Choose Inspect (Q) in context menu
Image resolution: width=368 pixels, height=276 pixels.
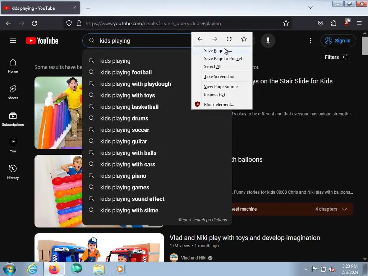coord(222,95)
